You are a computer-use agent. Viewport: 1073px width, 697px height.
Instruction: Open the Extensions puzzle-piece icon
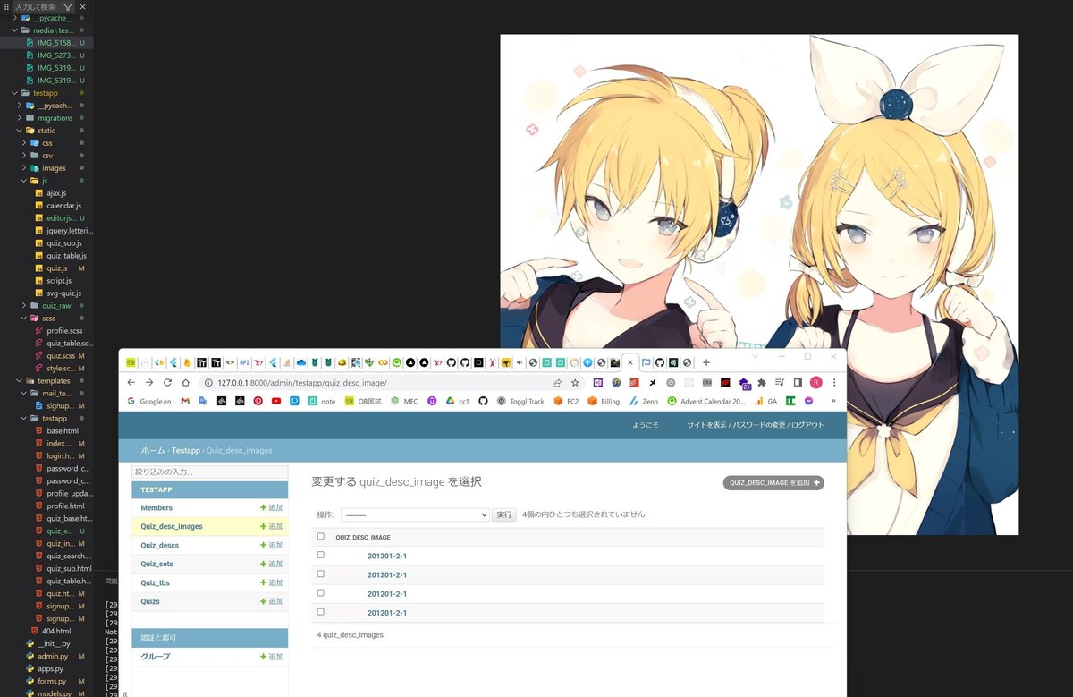pyautogui.click(x=761, y=382)
